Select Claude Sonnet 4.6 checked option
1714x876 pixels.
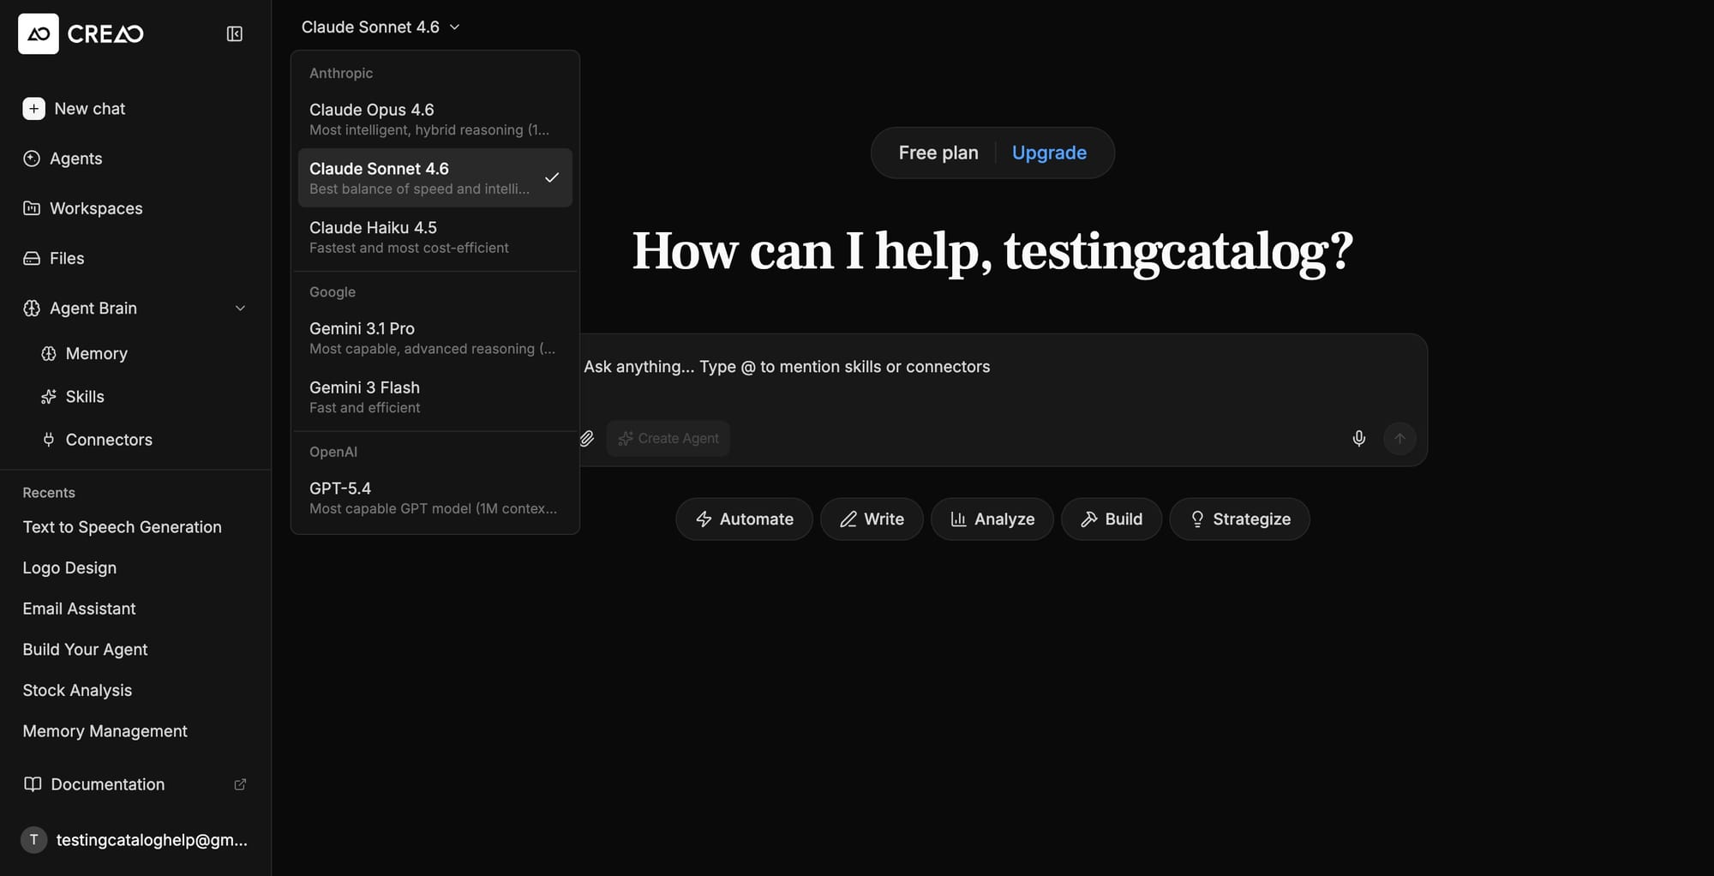pos(434,177)
